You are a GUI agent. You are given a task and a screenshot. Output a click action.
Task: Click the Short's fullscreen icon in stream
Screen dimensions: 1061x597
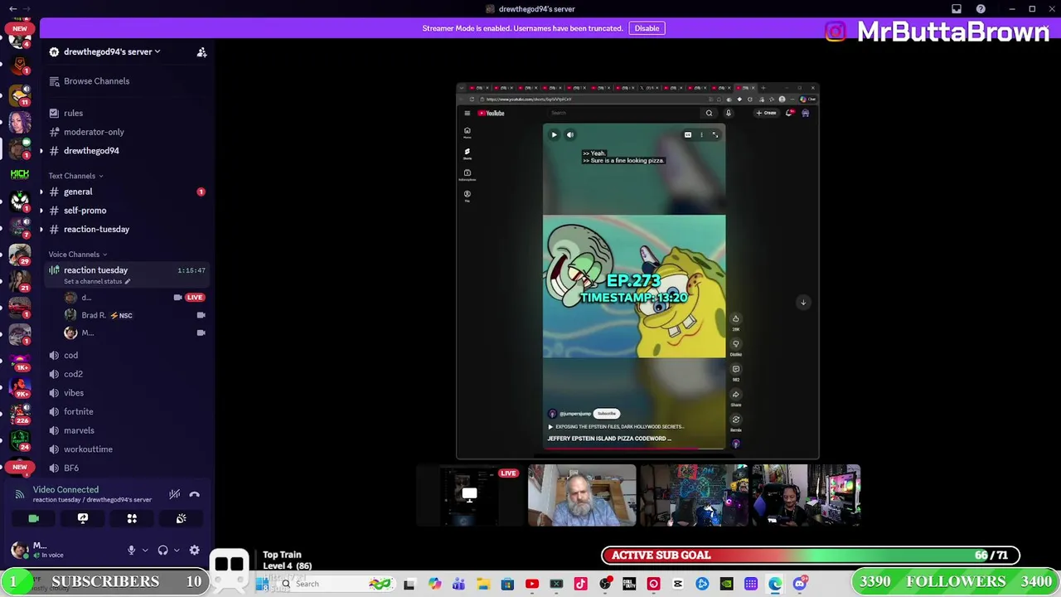coord(715,134)
